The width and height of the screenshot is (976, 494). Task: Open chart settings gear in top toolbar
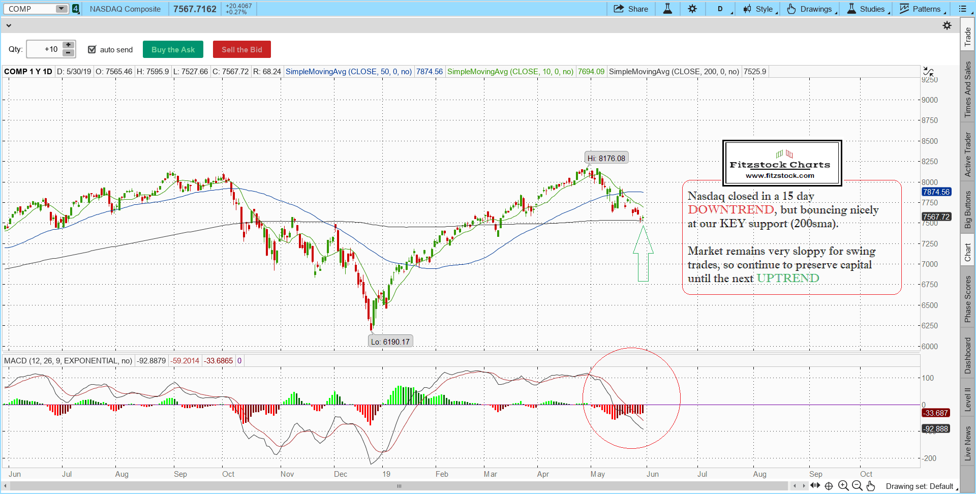point(692,9)
